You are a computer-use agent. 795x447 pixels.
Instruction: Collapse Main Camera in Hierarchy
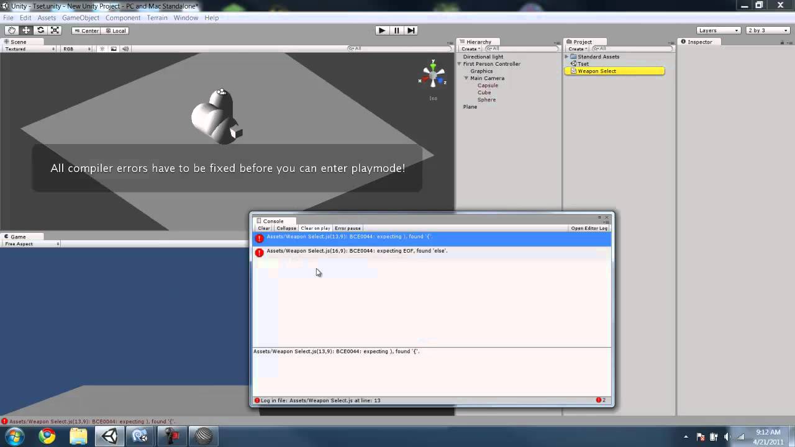point(466,78)
